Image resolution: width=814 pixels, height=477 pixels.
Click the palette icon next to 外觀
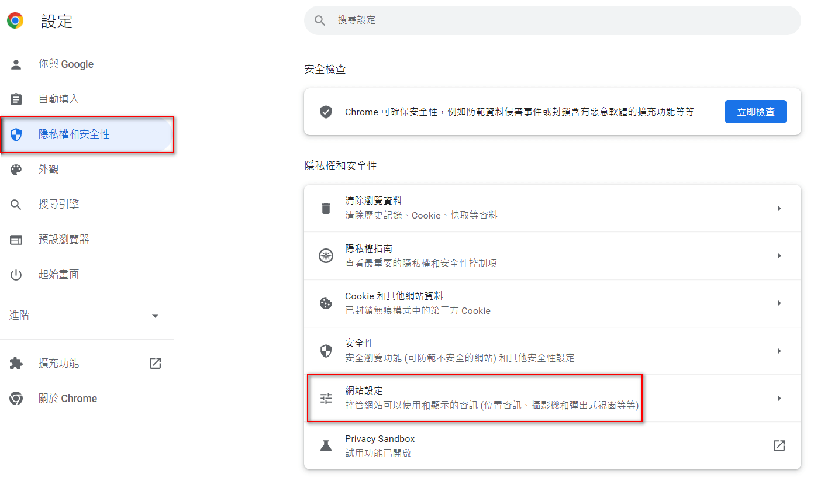coord(16,169)
